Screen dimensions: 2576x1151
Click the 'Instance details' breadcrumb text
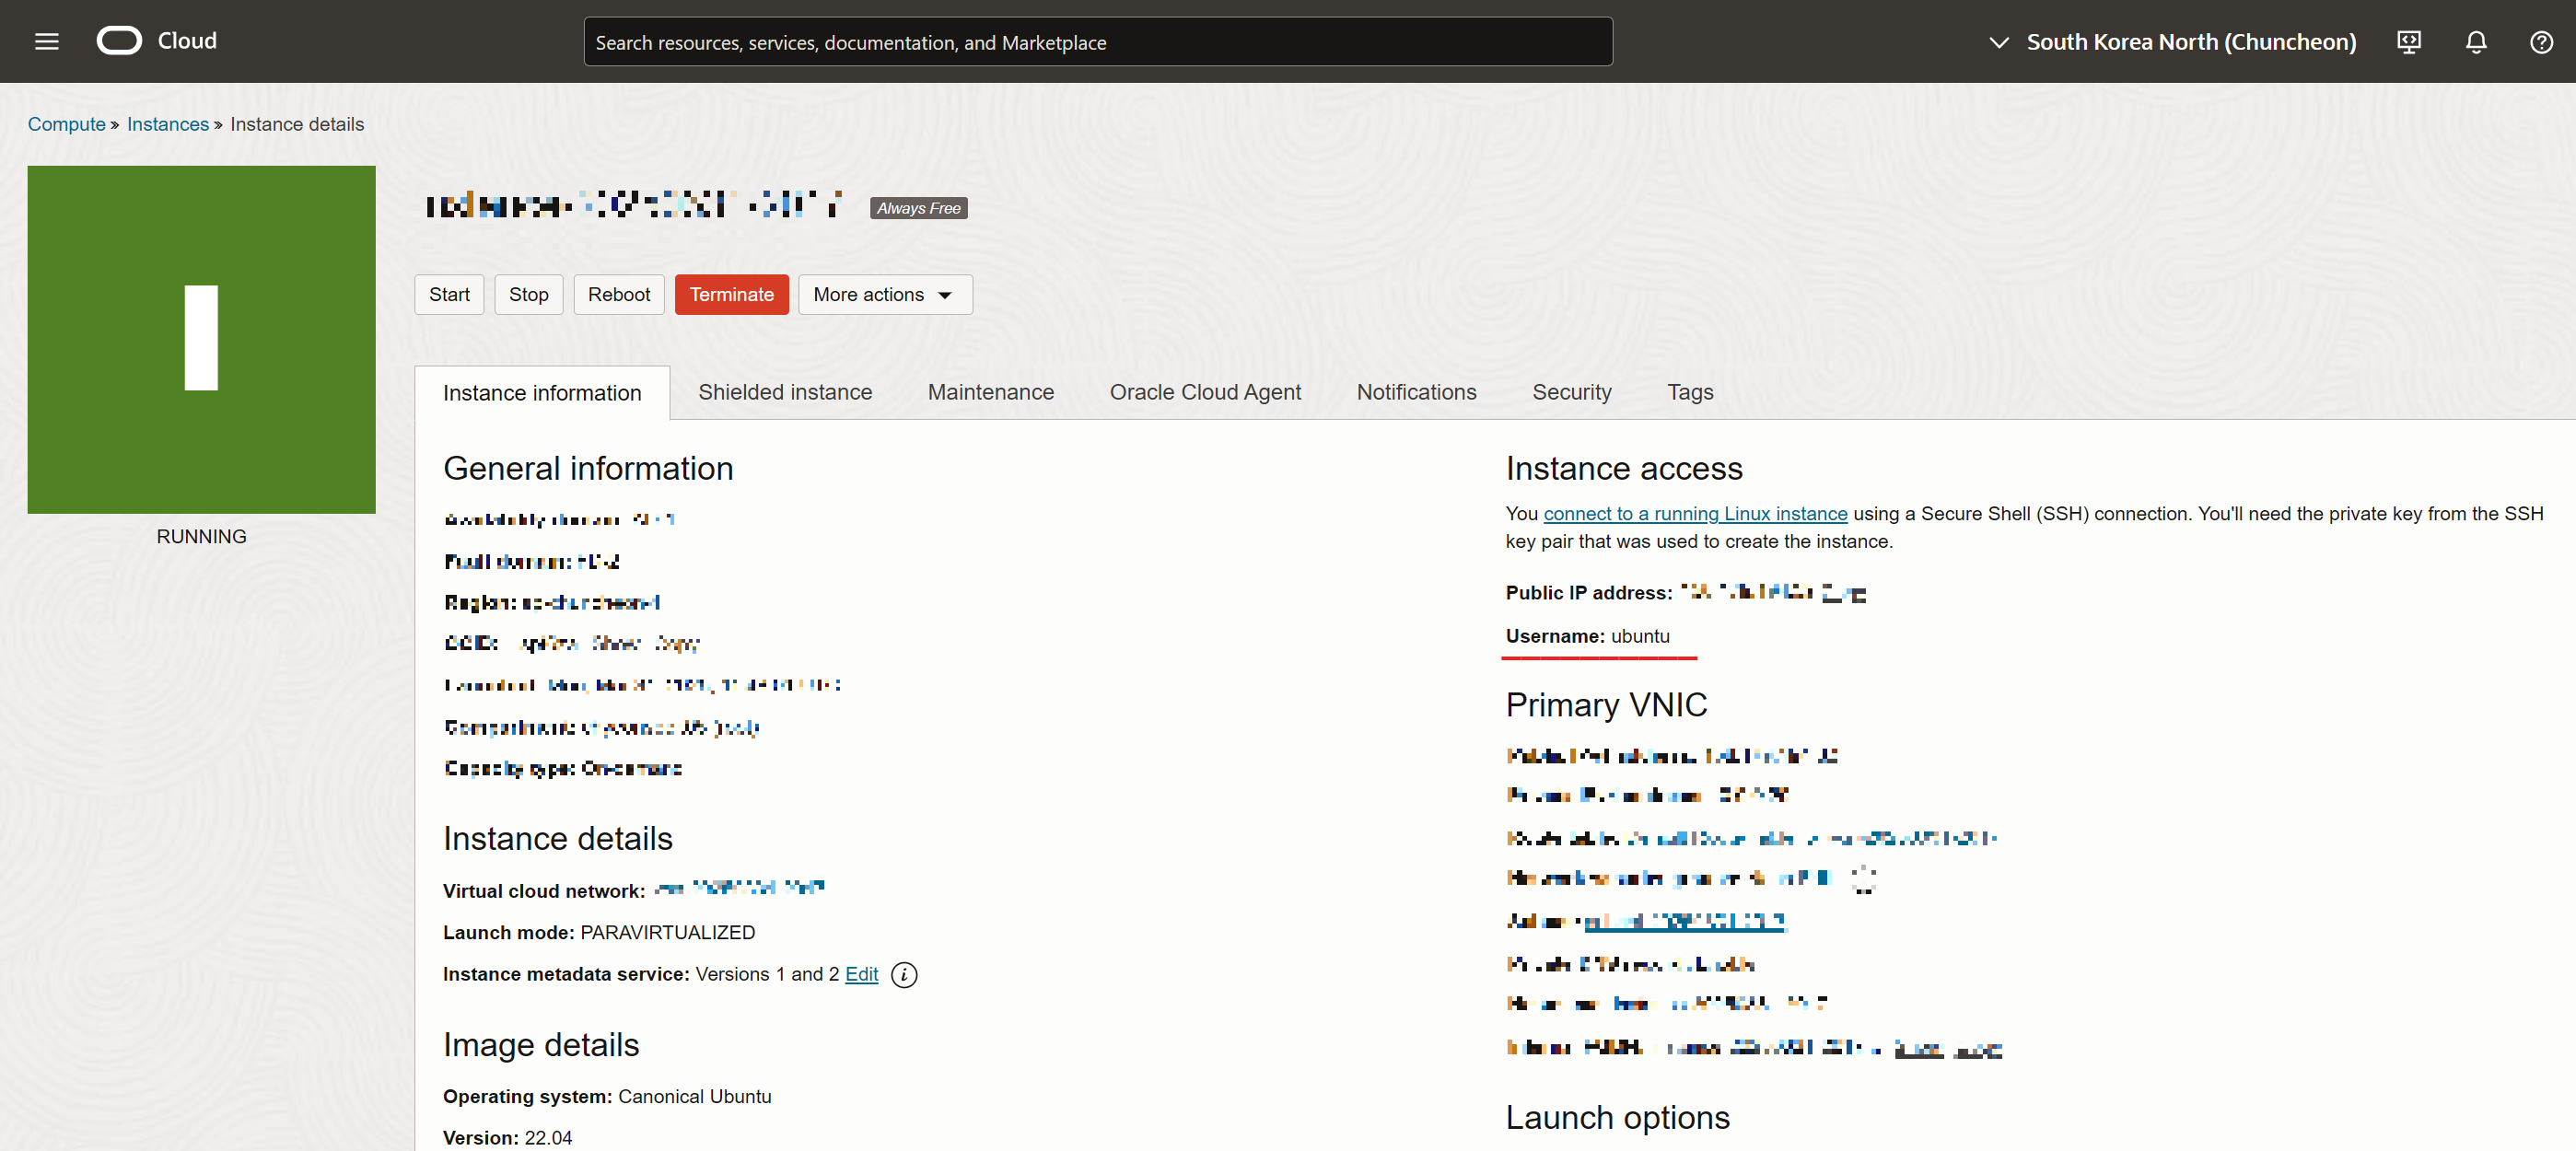coord(297,124)
